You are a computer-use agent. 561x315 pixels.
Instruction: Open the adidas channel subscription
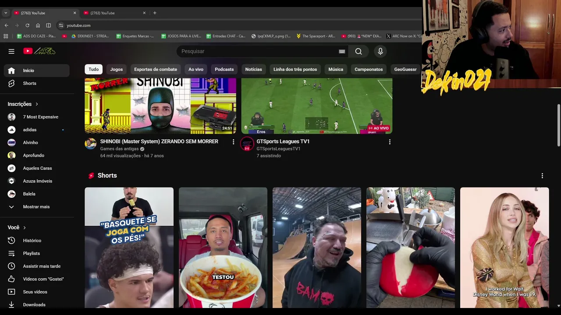click(x=37, y=129)
